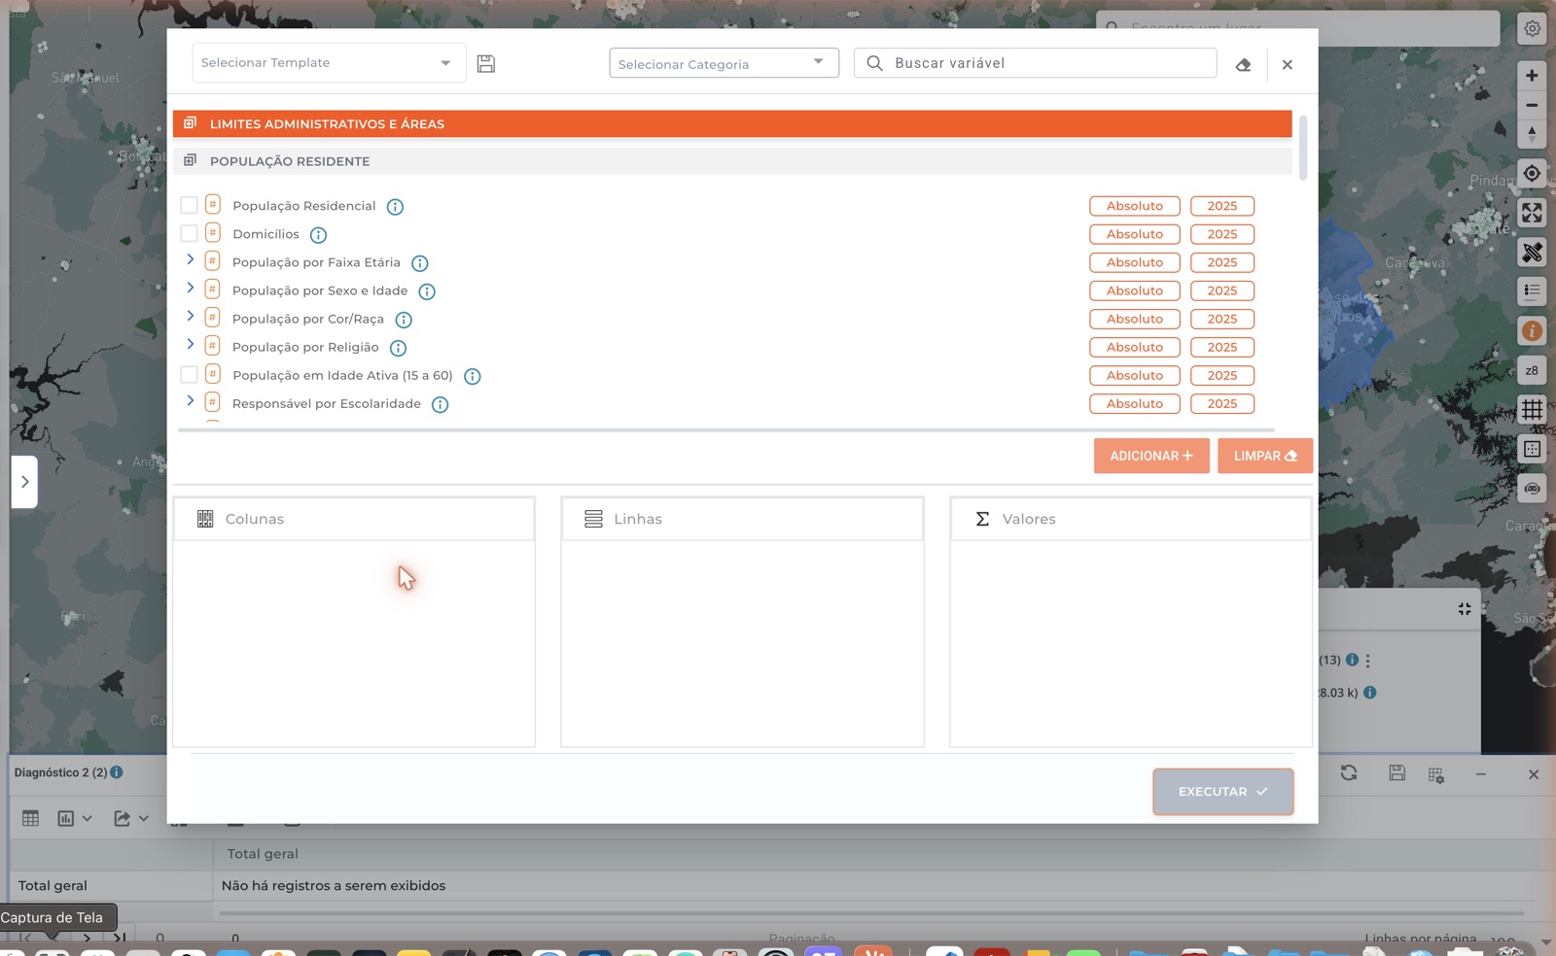Open the Selecionar Categoria dropdown
This screenshot has height=956, width=1556.
coord(724,63)
